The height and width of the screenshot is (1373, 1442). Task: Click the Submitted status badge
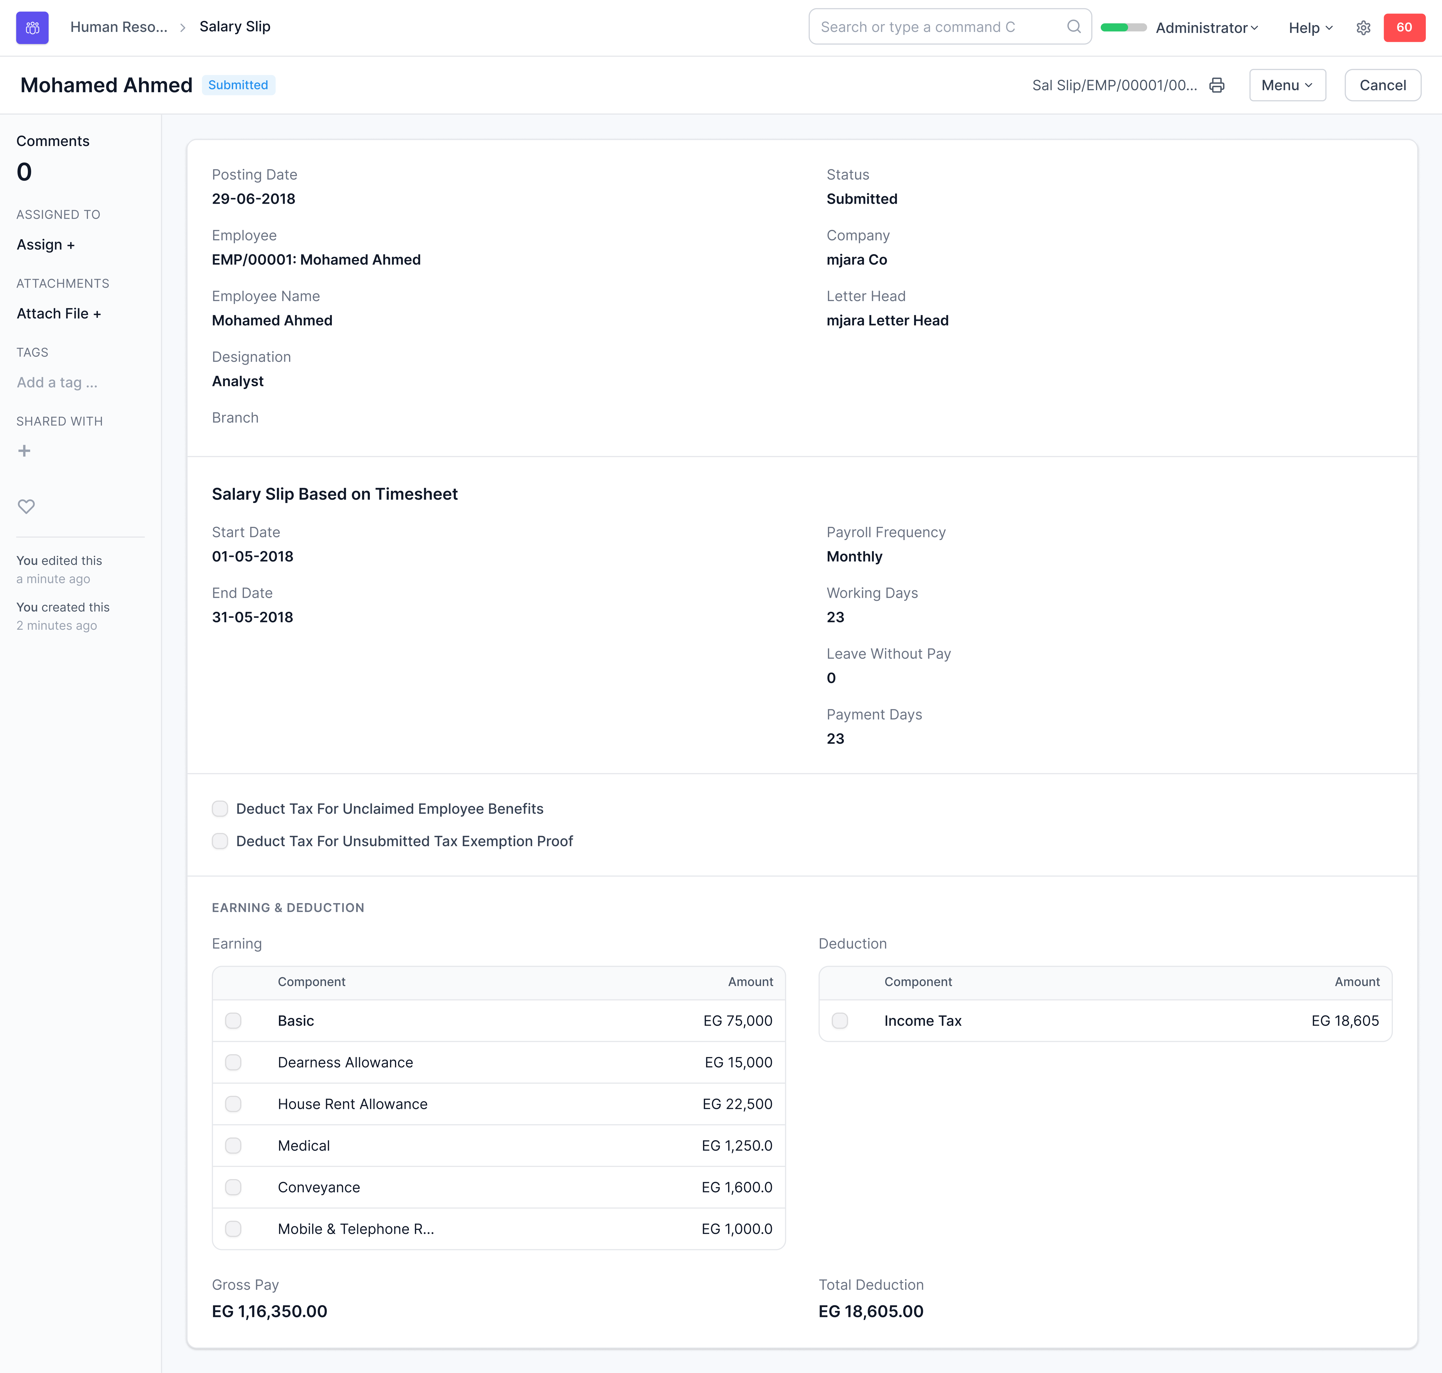[238, 85]
